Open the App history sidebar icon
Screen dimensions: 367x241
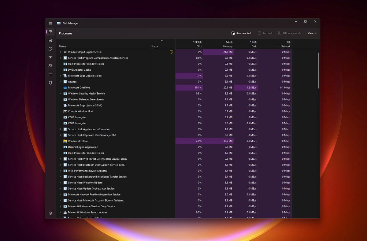[50, 49]
